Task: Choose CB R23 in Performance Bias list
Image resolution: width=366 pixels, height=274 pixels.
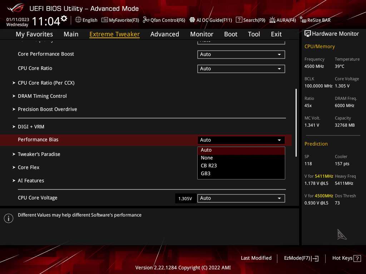Action: pos(241,166)
